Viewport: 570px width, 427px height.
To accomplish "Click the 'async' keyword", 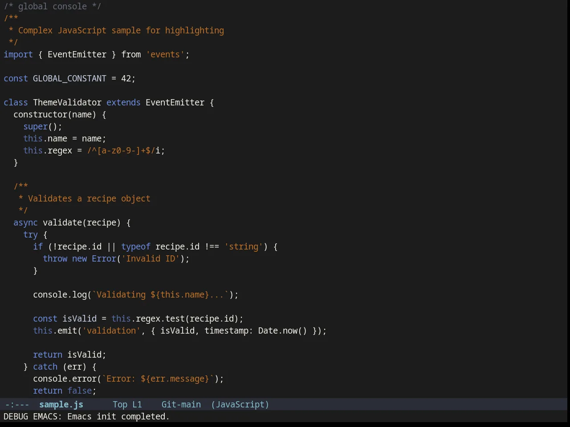I will [25, 222].
